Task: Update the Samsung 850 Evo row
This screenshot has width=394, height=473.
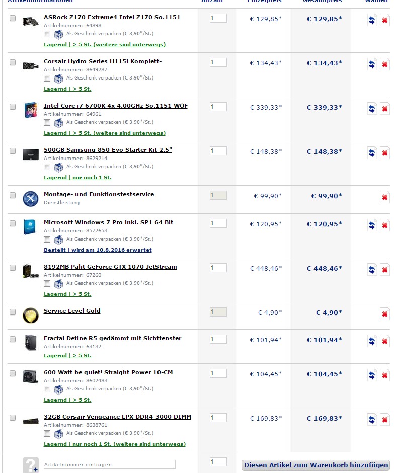Action: [372, 153]
